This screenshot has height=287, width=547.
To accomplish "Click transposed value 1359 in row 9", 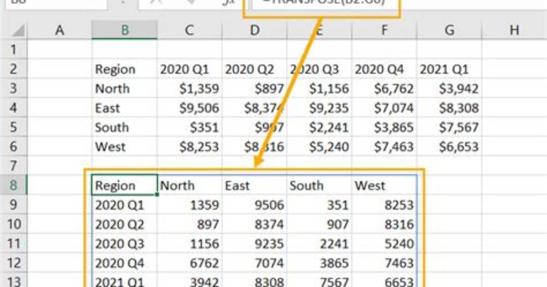I will point(189,205).
